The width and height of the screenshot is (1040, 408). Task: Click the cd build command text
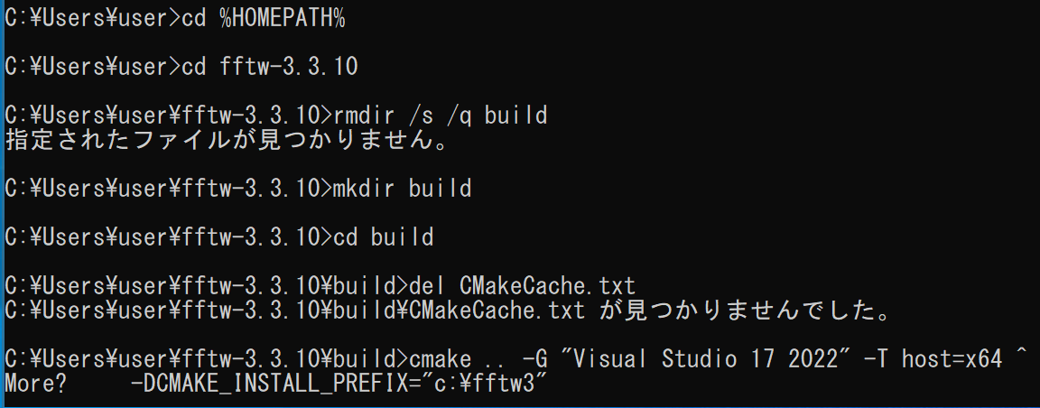click(x=382, y=236)
